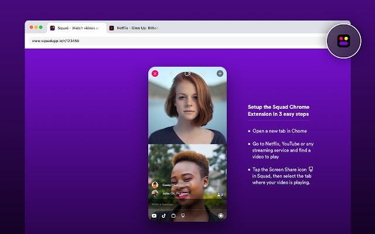Start screen share from the phone bottom bar
Image resolution: width=375 pixels, height=234 pixels.
183,216
